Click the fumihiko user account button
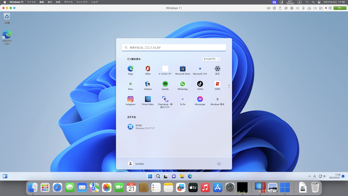This screenshot has width=348, height=196. pyautogui.click(x=136, y=164)
